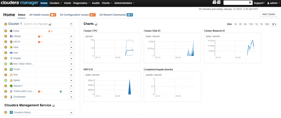281x118 pixels.
Task: Open YARN health issue warning
Action: point(40,92)
